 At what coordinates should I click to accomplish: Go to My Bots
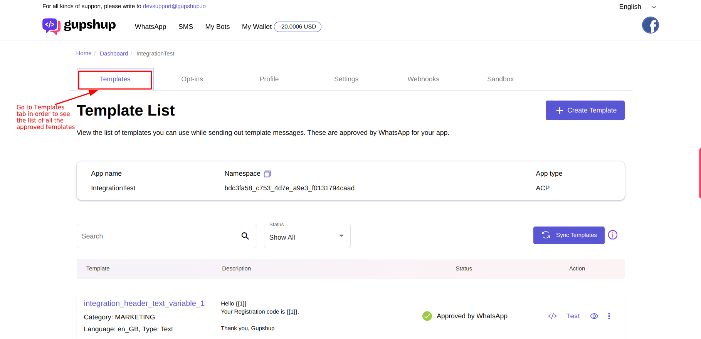(x=217, y=27)
